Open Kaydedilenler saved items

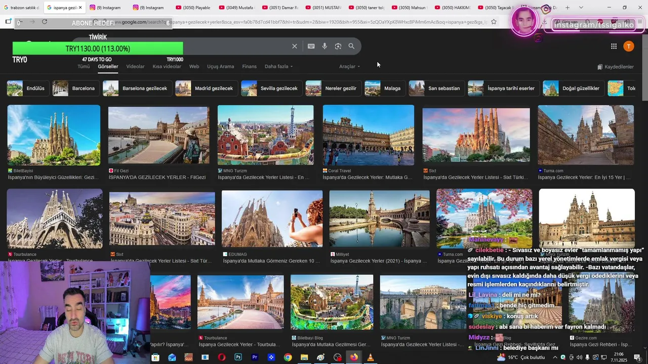(x=616, y=67)
